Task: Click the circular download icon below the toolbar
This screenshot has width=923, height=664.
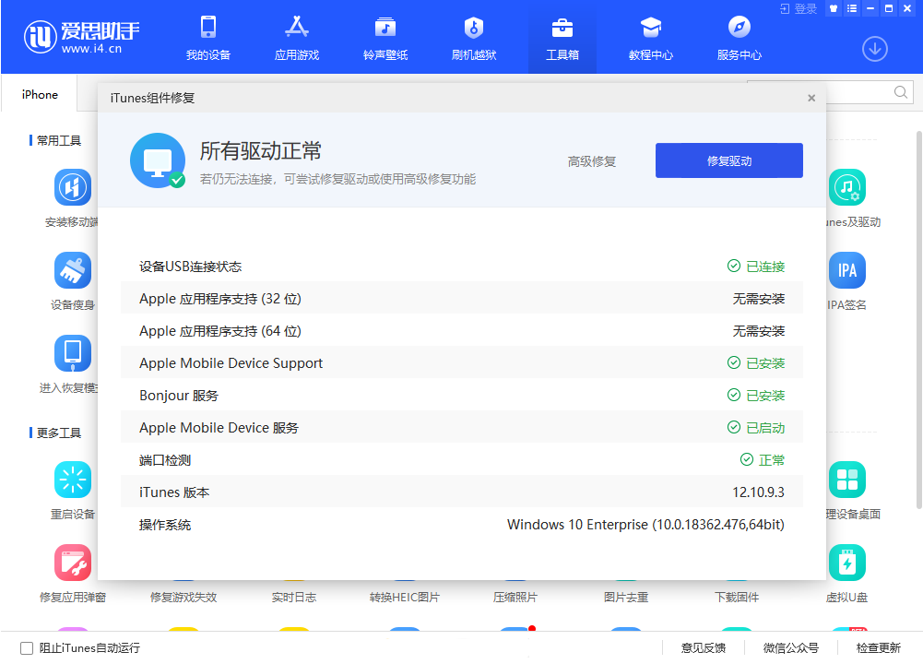Action: pos(874,49)
